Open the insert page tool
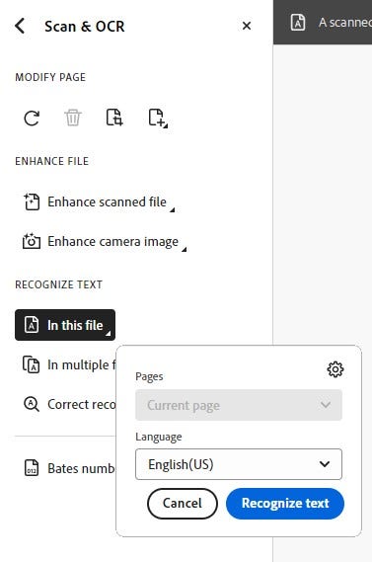 [x=158, y=118]
